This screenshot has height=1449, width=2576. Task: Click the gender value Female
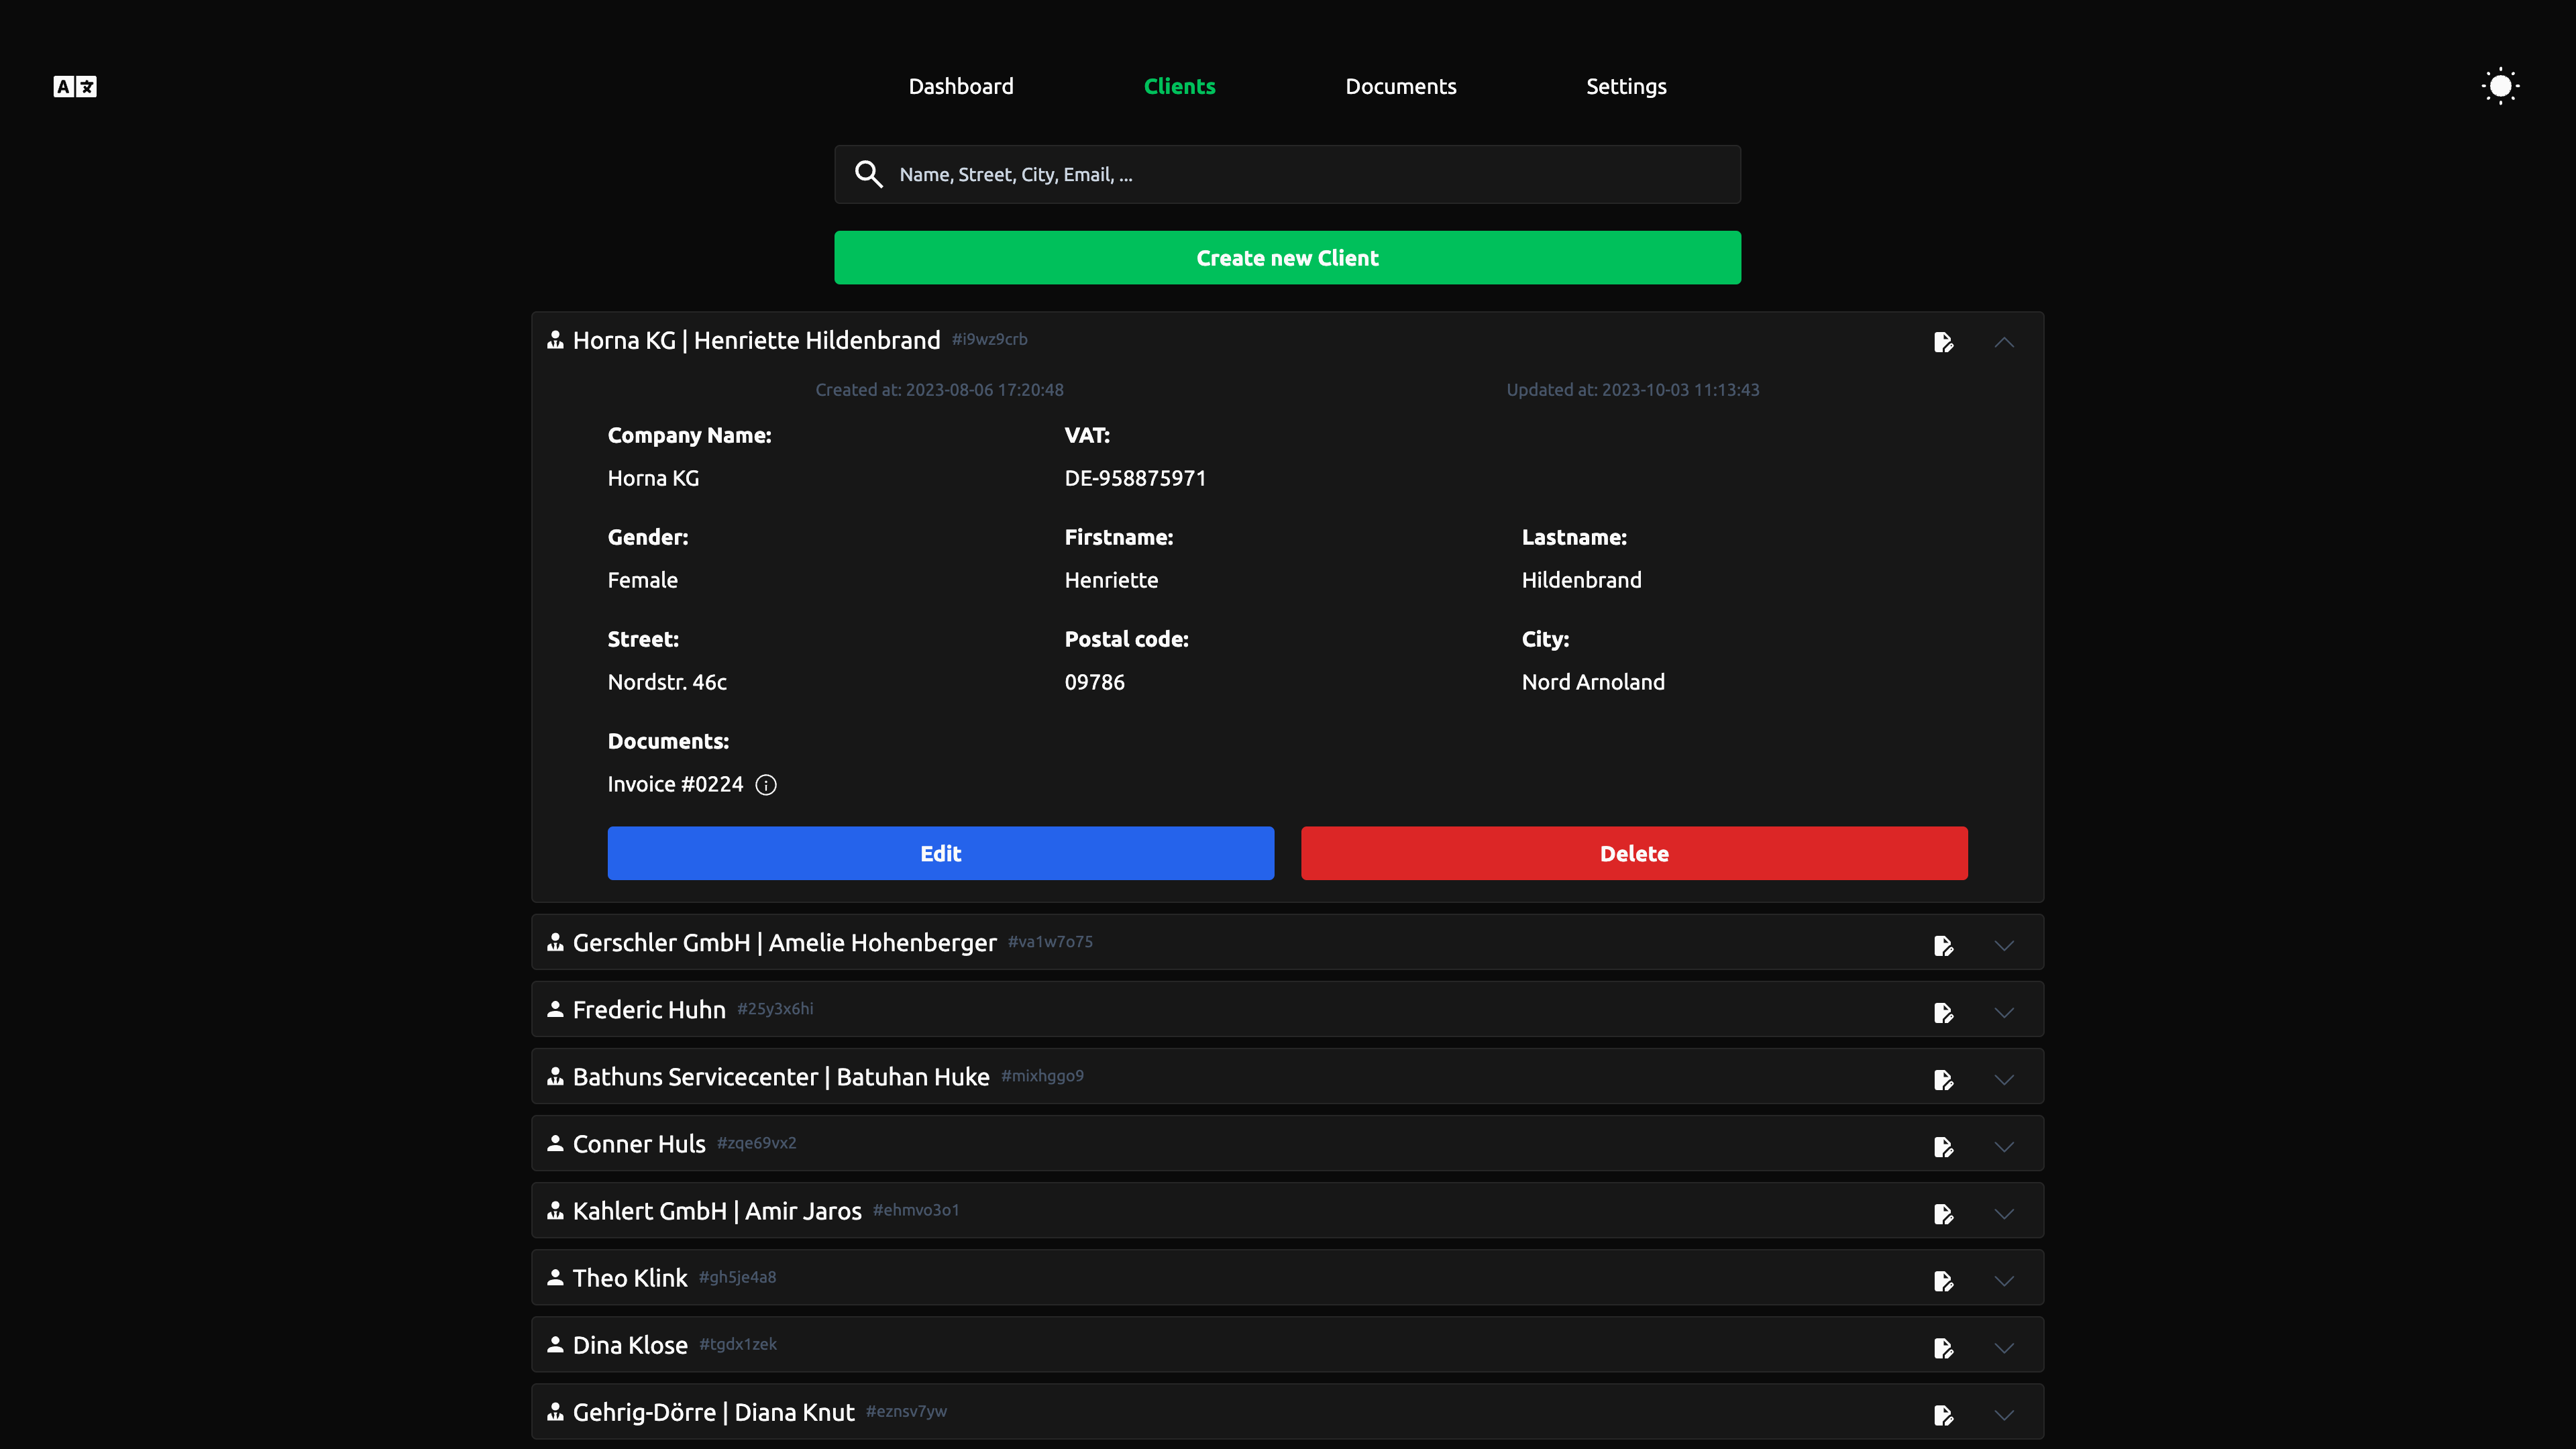(642, 580)
